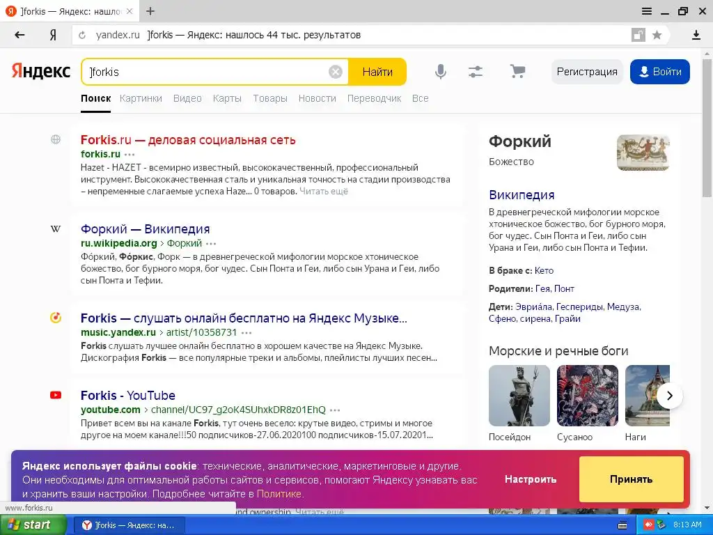Image resolution: width=713 pixels, height=535 pixels.
Task: Click the Wikipedia W favicon
Action: click(x=56, y=228)
